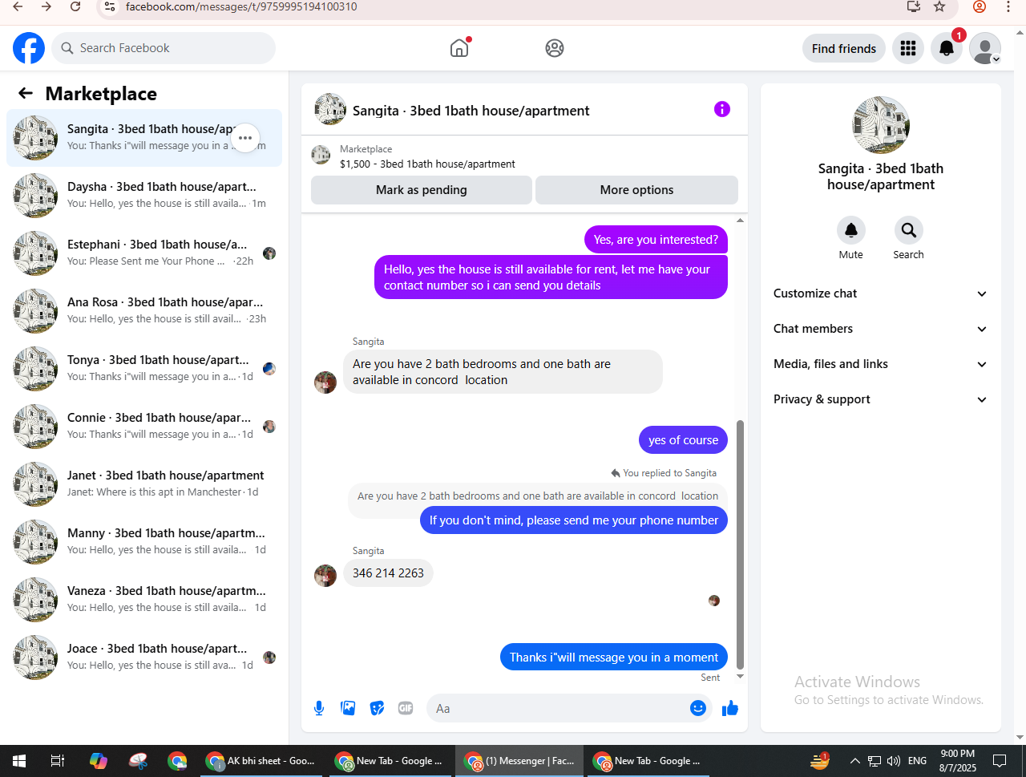Open Chrome profile icon
1026x777 pixels.
tap(980, 6)
